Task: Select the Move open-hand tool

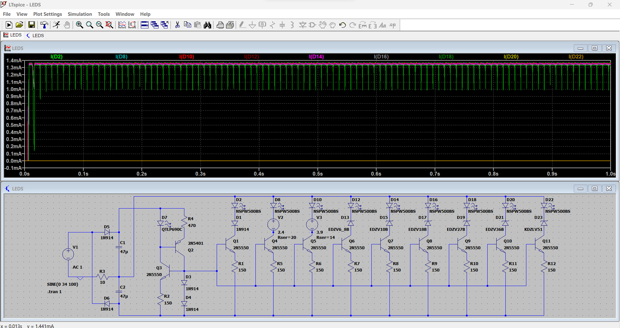Action: coord(323,25)
